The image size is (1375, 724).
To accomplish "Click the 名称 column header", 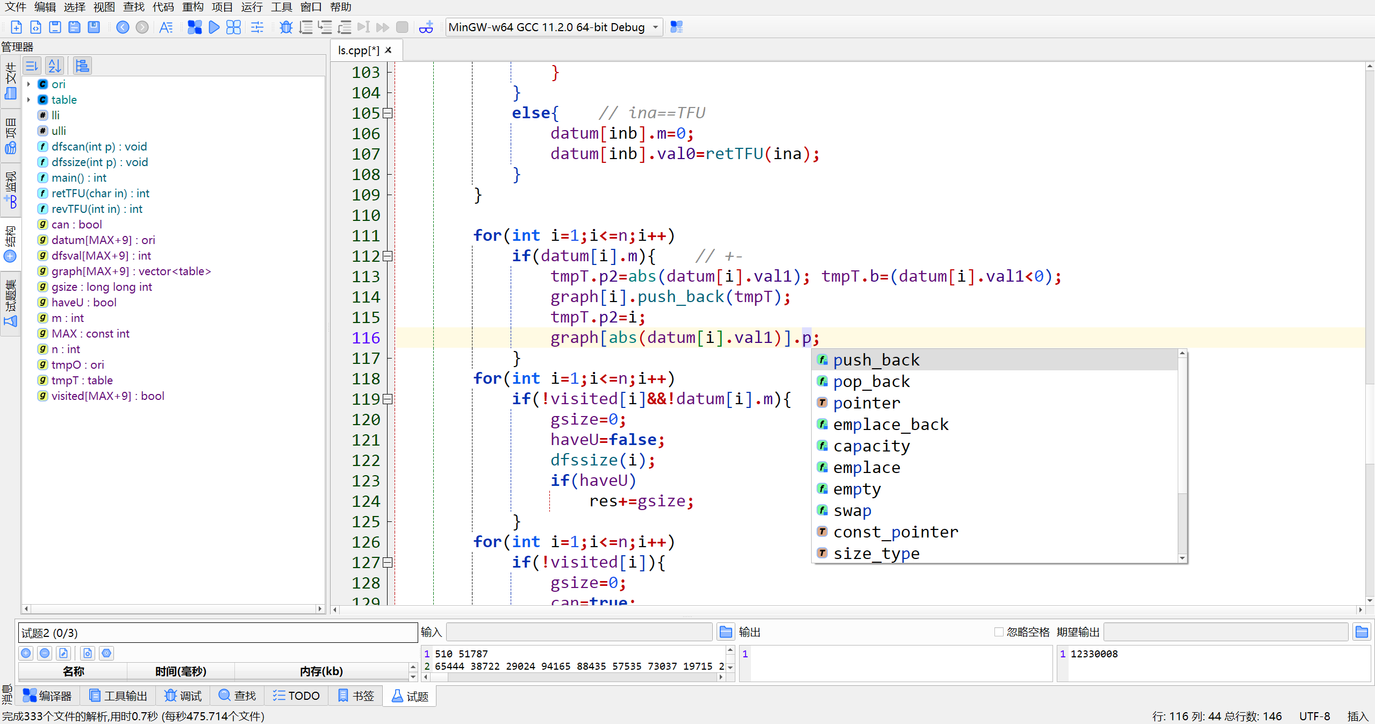I will tap(73, 671).
